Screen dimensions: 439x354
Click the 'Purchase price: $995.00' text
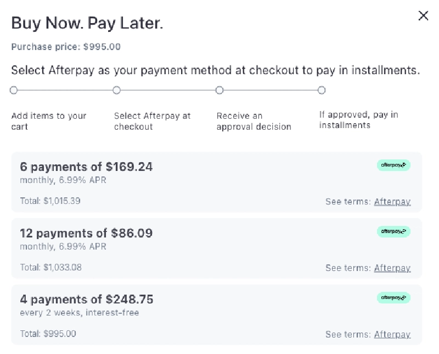[66, 47]
